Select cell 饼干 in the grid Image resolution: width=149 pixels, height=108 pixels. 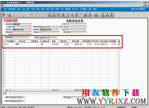pos(22,44)
